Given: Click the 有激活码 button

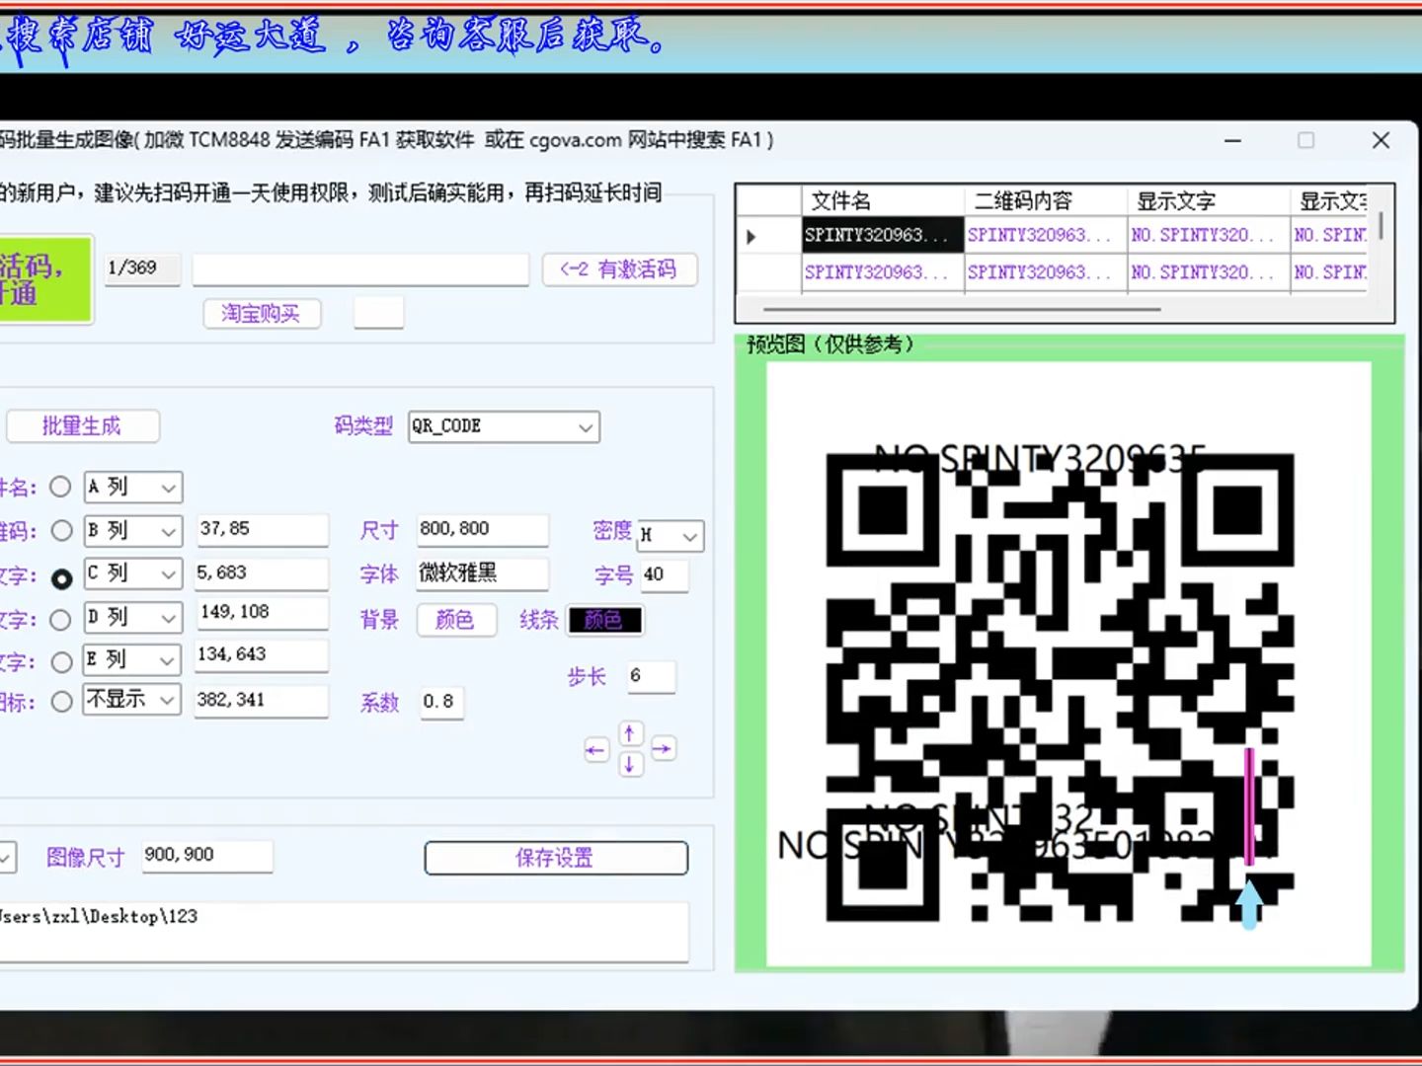Looking at the screenshot, I should coord(619,269).
